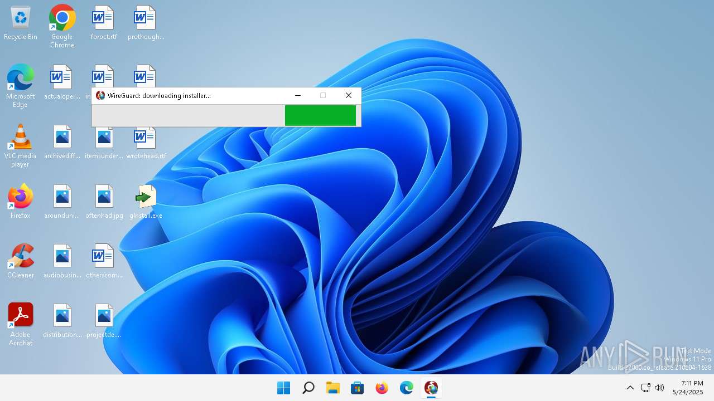The height and width of the screenshot is (401, 714).
Task: Launch Google Chrome from desktop
Action: [x=62, y=26]
